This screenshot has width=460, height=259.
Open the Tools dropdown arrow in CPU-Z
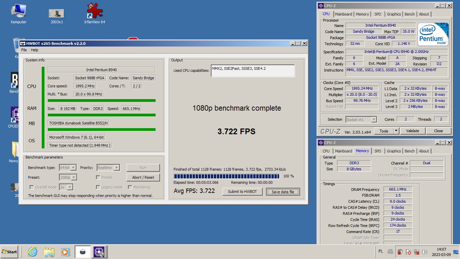396,131
